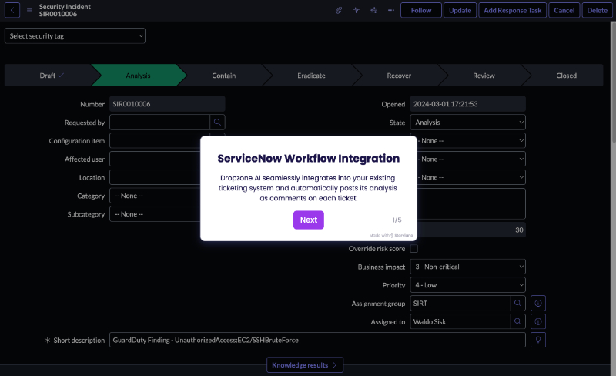The image size is (616, 376).
Task: Show Assigned to record info icon
Action: click(x=538, y=322)
